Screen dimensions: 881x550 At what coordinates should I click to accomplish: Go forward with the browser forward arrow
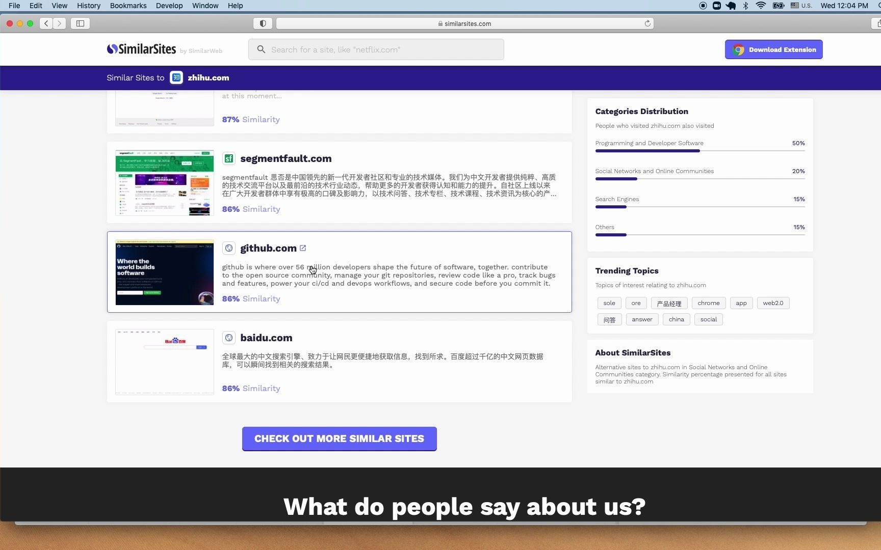click(x=60, y=23)
